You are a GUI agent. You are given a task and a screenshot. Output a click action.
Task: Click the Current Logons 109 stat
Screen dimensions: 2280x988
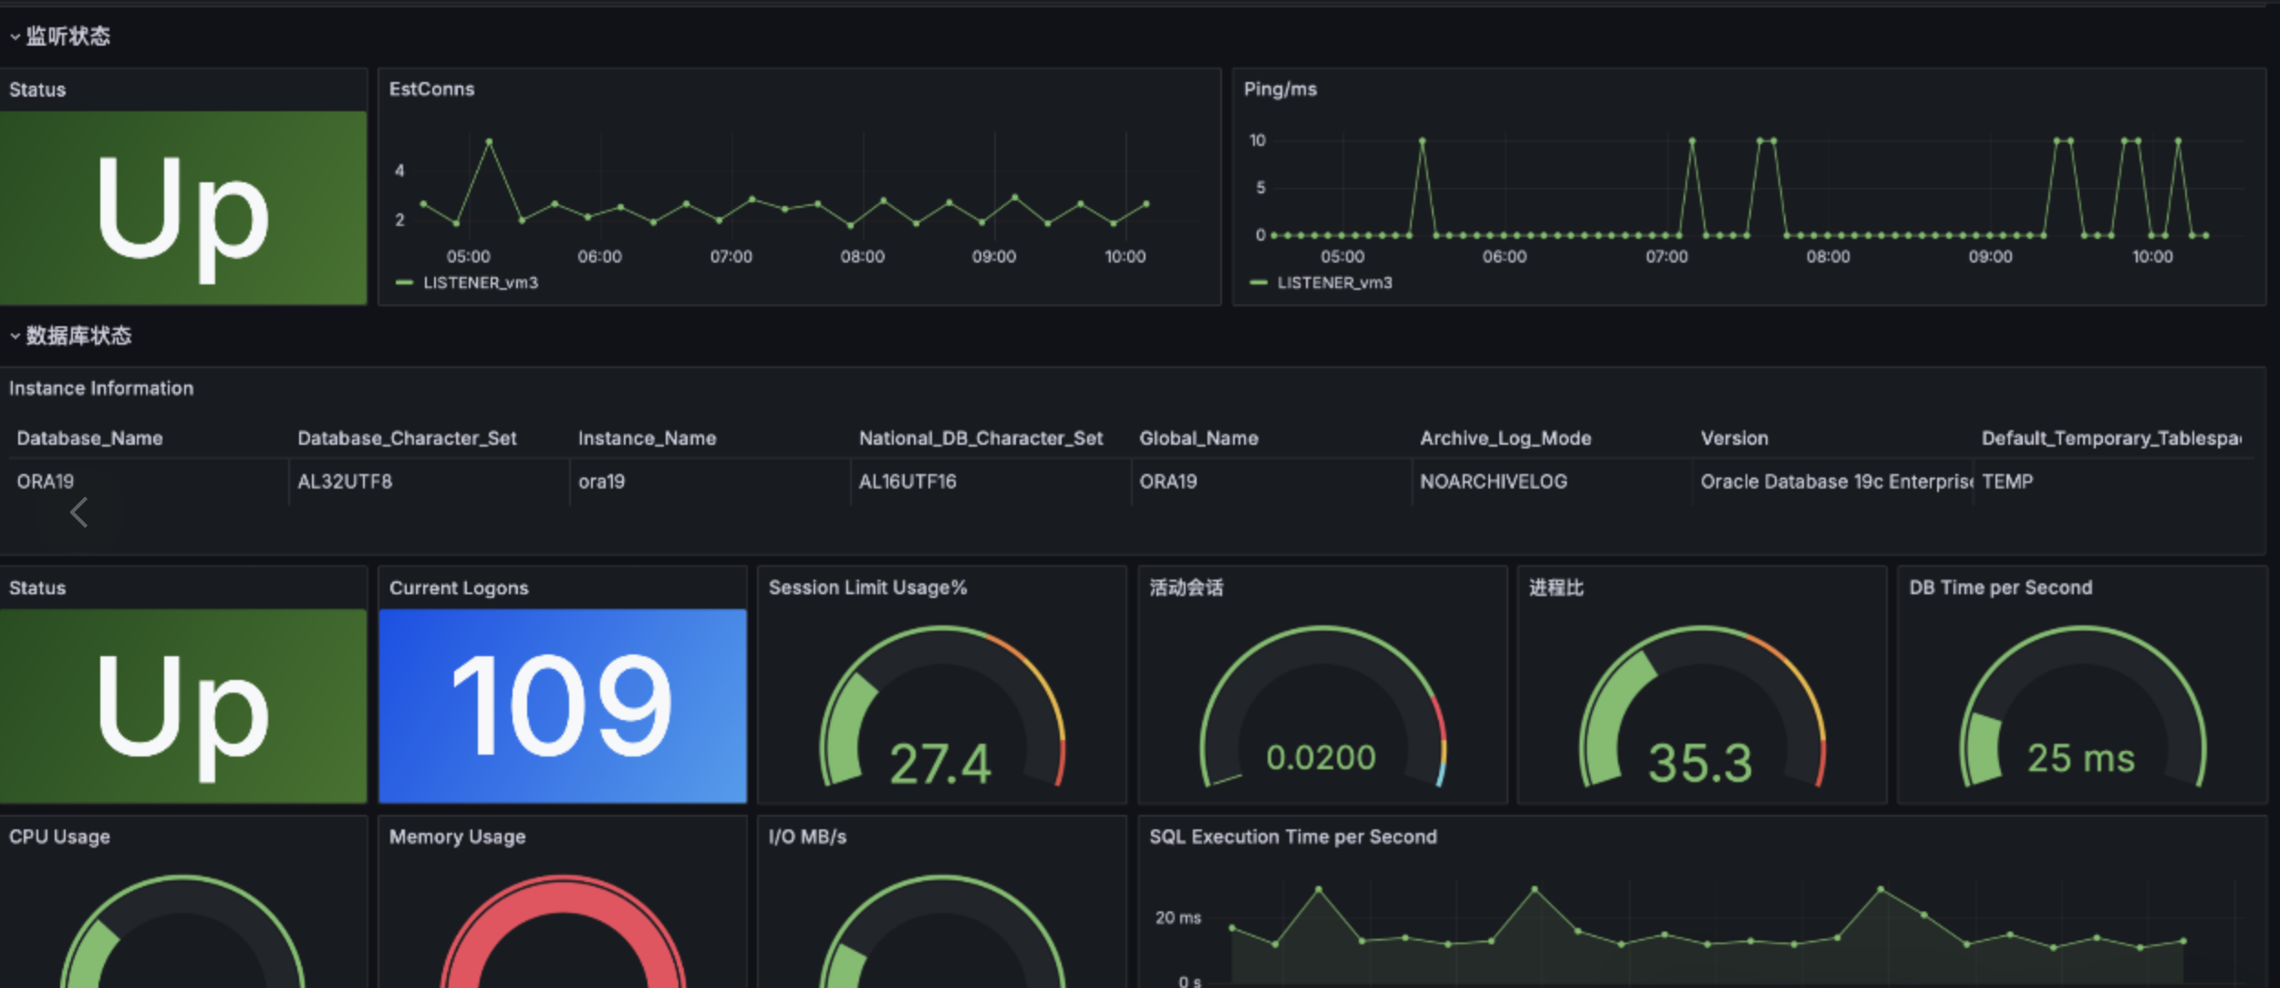562,706
